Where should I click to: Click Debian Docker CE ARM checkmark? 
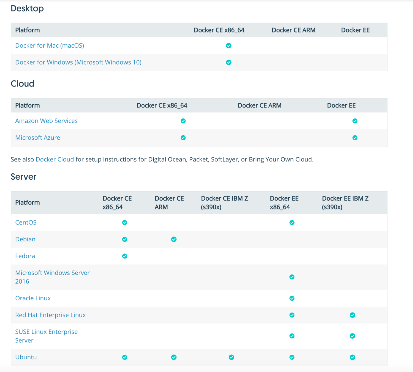(174, 239)
